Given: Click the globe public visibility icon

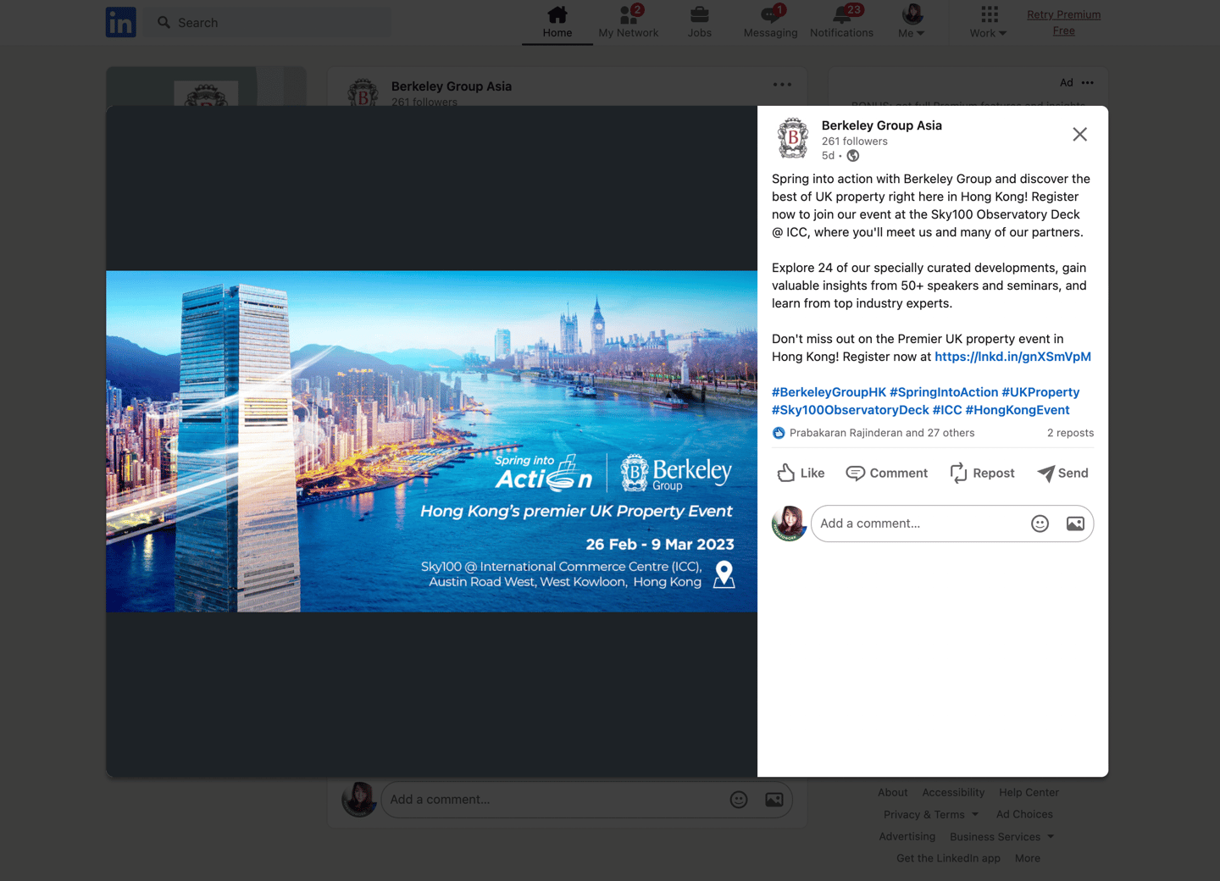Looking at the screenshot, I should [x=853, y=156].
